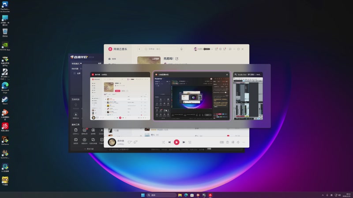The image size is (353, 198).
Task: Start voice search with microphone icon
Action: 181,49
